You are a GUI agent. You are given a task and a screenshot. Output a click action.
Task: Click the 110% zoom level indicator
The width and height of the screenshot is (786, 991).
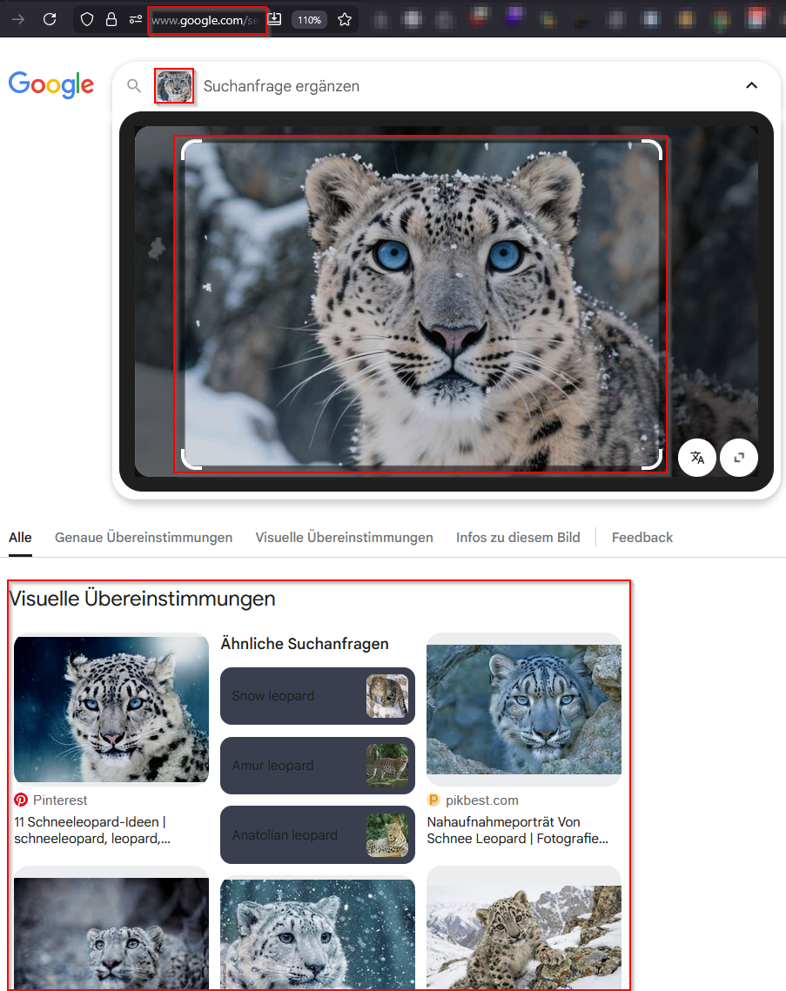coord(309,19)
